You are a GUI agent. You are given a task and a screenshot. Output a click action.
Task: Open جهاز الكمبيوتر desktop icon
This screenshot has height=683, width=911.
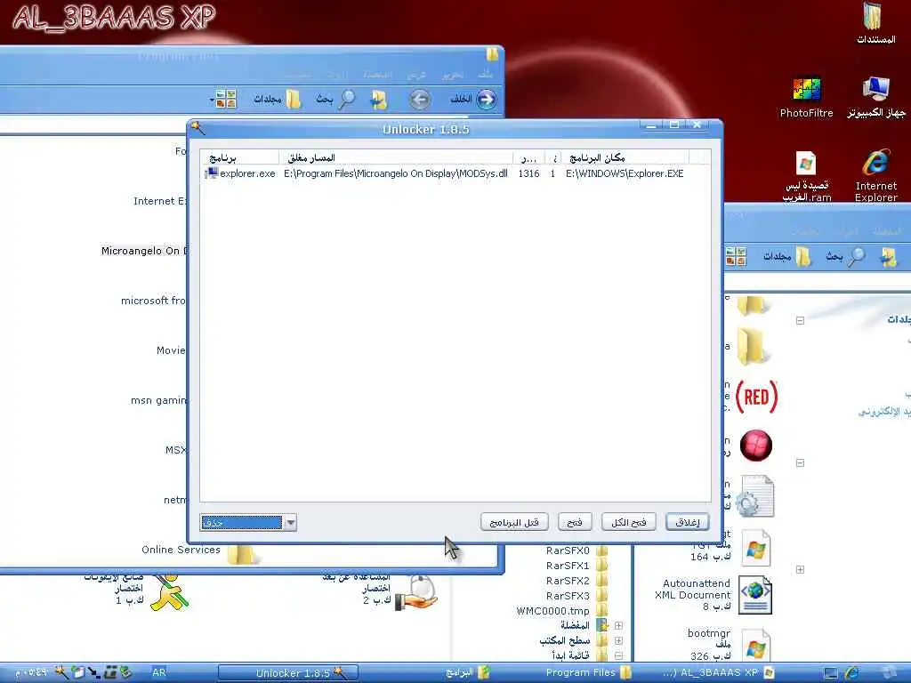[875, 89]
